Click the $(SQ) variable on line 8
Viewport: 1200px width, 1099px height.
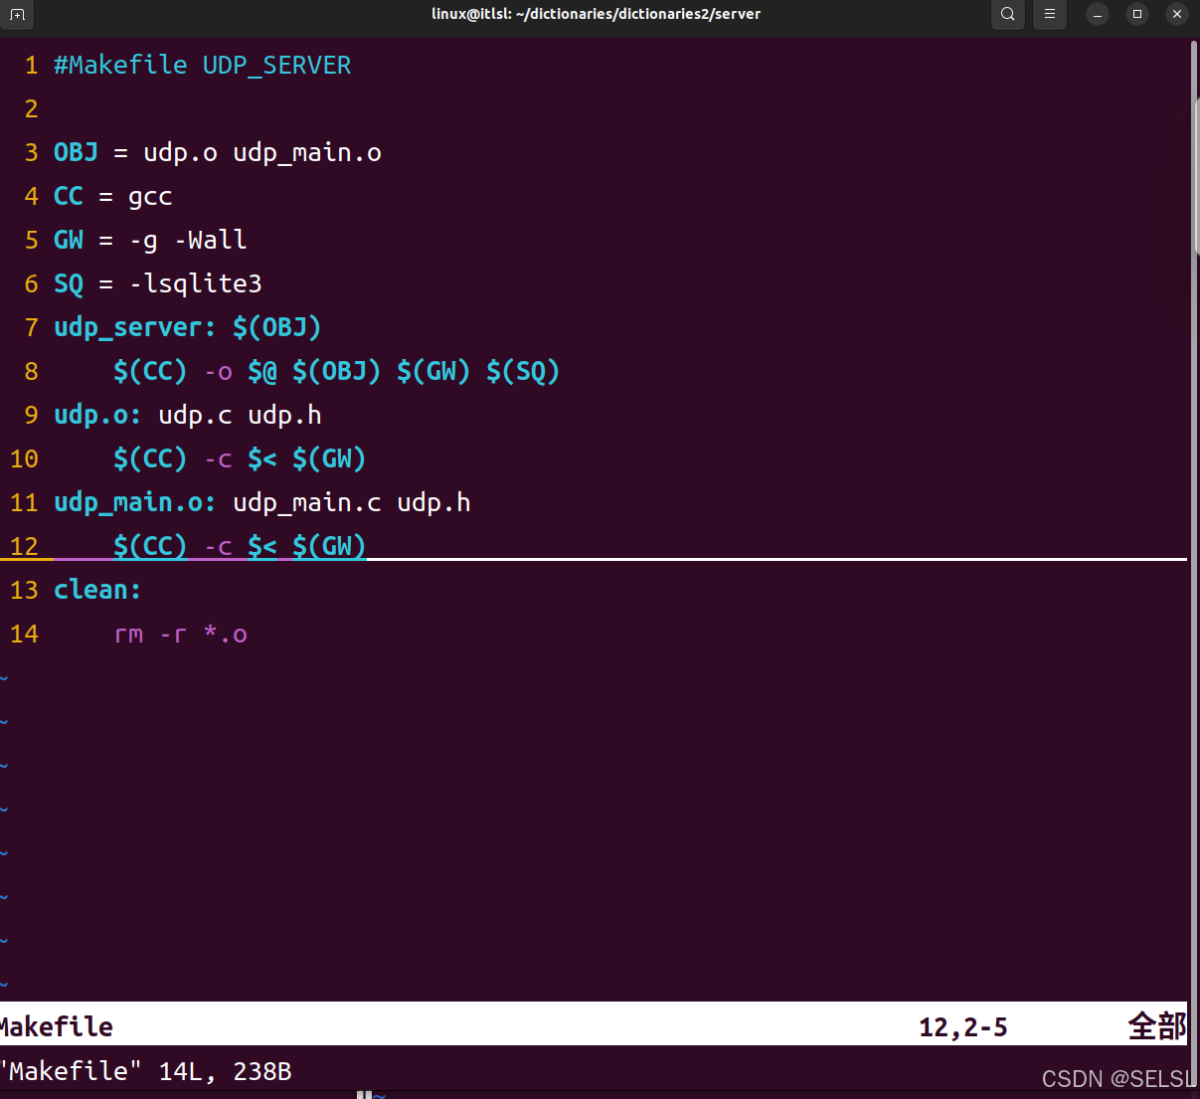point(521,371)
